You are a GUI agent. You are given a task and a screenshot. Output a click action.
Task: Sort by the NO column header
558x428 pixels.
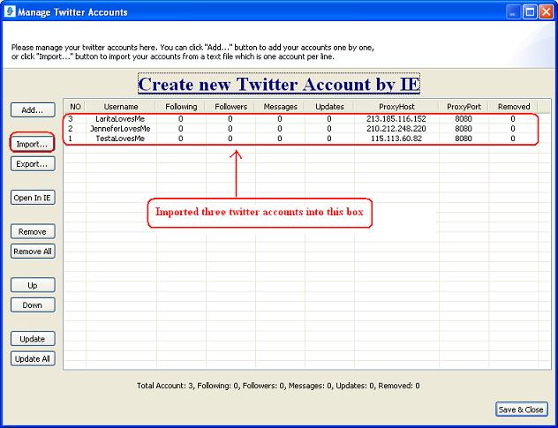click(75, 107)
